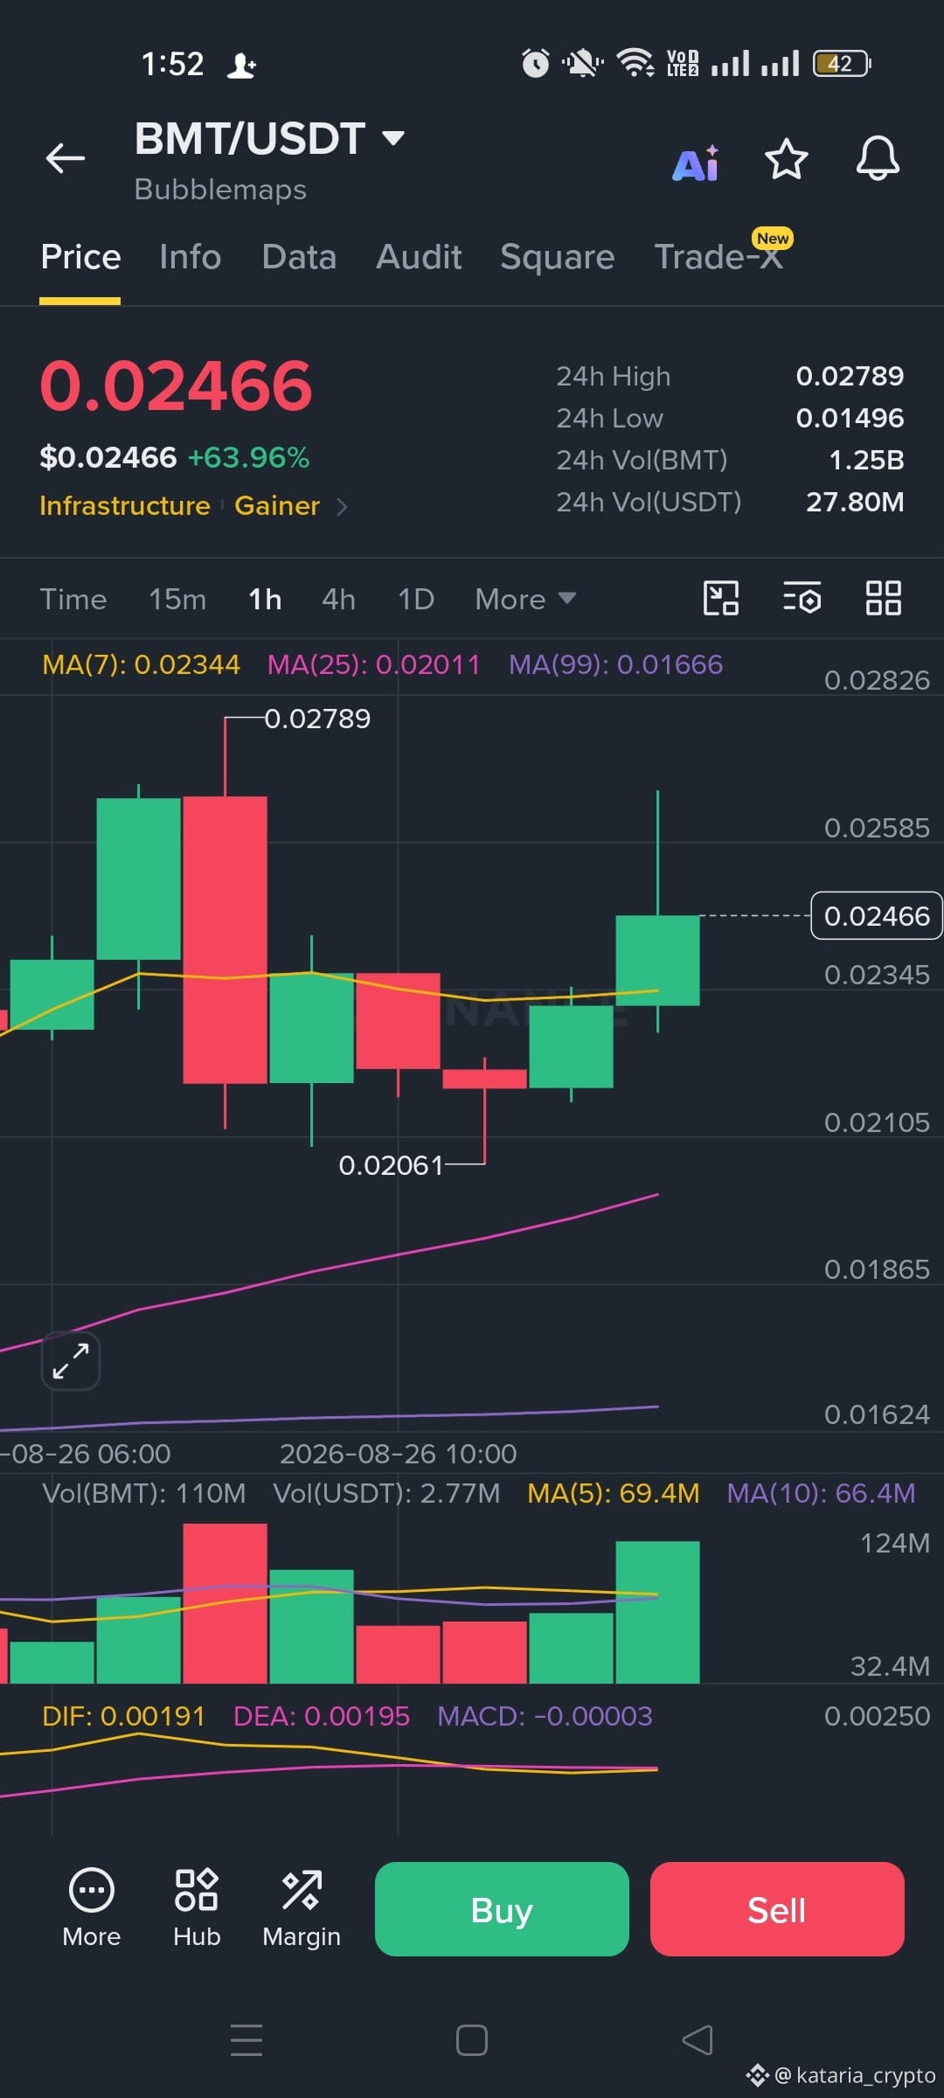Tap MACD: -0.00003 label
Screen dimensions: 944x2098
tap(545, 1716)
